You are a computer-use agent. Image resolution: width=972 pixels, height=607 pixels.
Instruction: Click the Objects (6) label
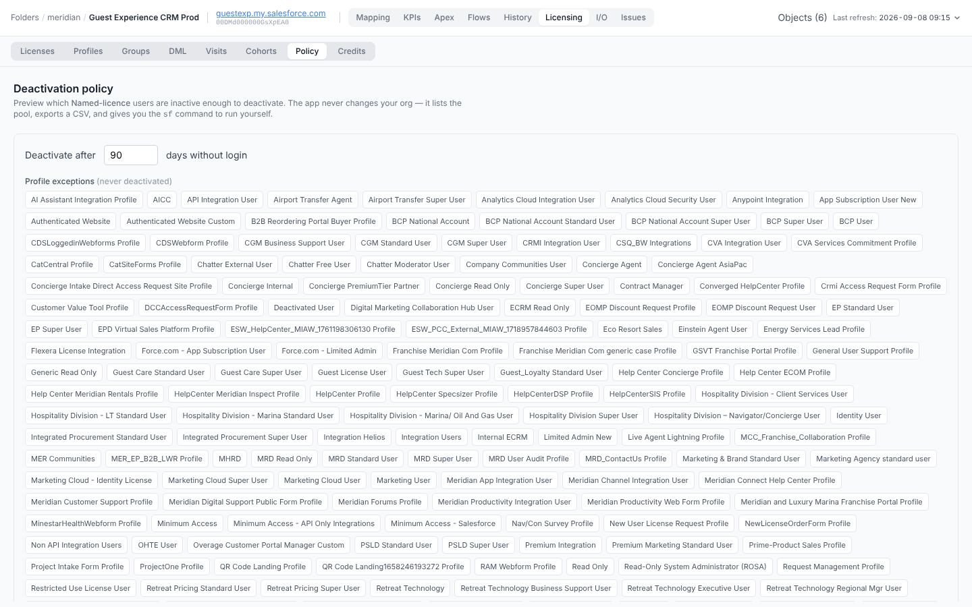(x=802, y=18)
